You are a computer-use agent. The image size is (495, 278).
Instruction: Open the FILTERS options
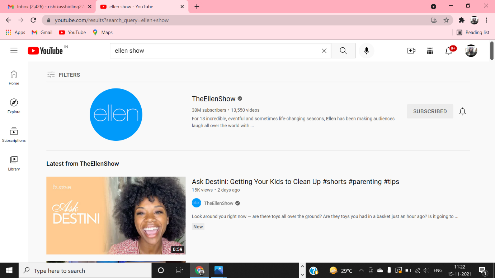63,75
